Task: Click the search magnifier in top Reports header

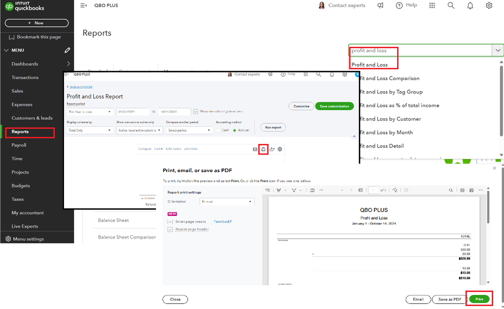Action: (x=451, y=6)
